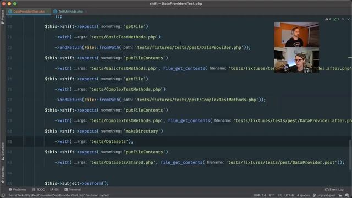Click the green checkmark typo indicator

coord(336,19)
